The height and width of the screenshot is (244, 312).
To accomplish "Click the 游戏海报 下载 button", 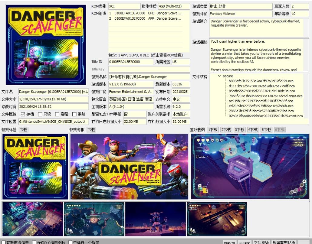I will 91,130.
